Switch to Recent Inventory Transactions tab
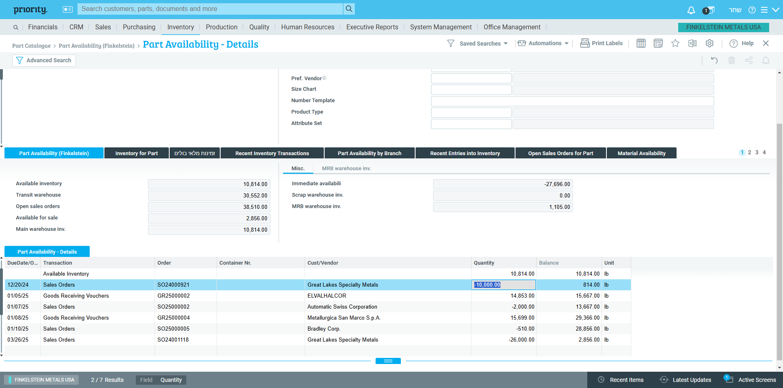This screenshot has height=388, width=783. (x=272, y=153)
